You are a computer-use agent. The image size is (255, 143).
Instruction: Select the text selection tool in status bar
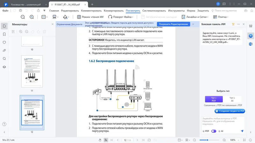coord(106,140)
